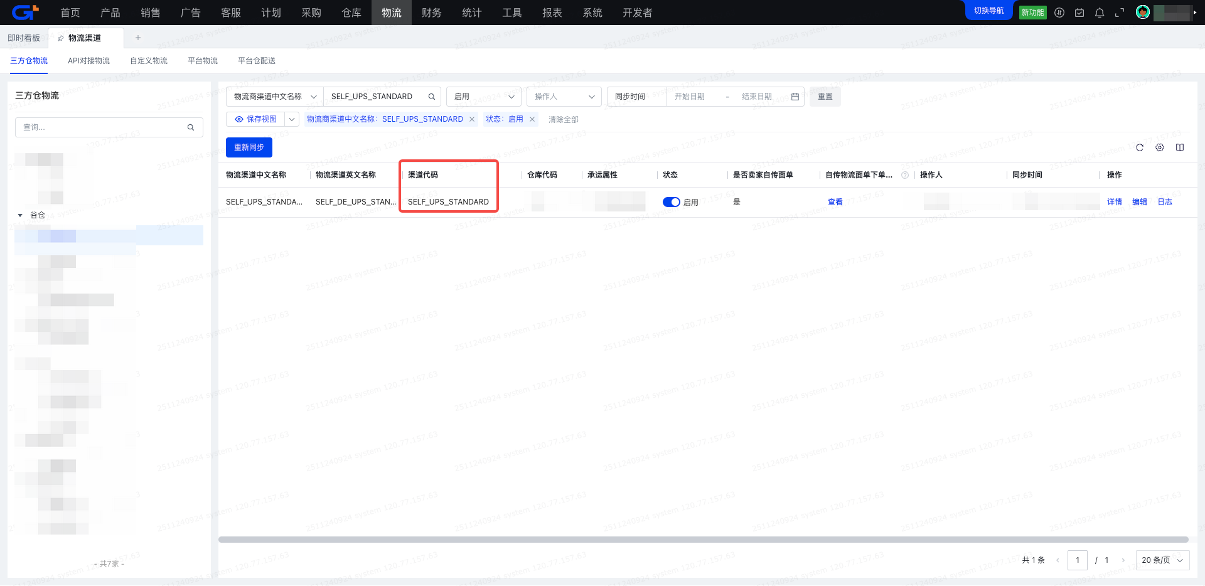Open table column settings gear icon

1160,147
